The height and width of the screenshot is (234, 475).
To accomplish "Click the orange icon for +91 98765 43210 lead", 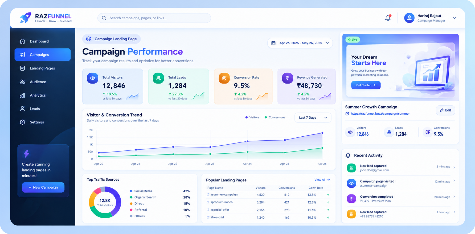I will click(351, 214).
